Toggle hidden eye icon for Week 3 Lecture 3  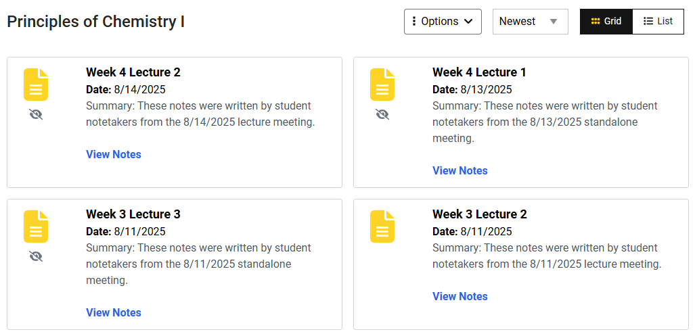[36, 257]
